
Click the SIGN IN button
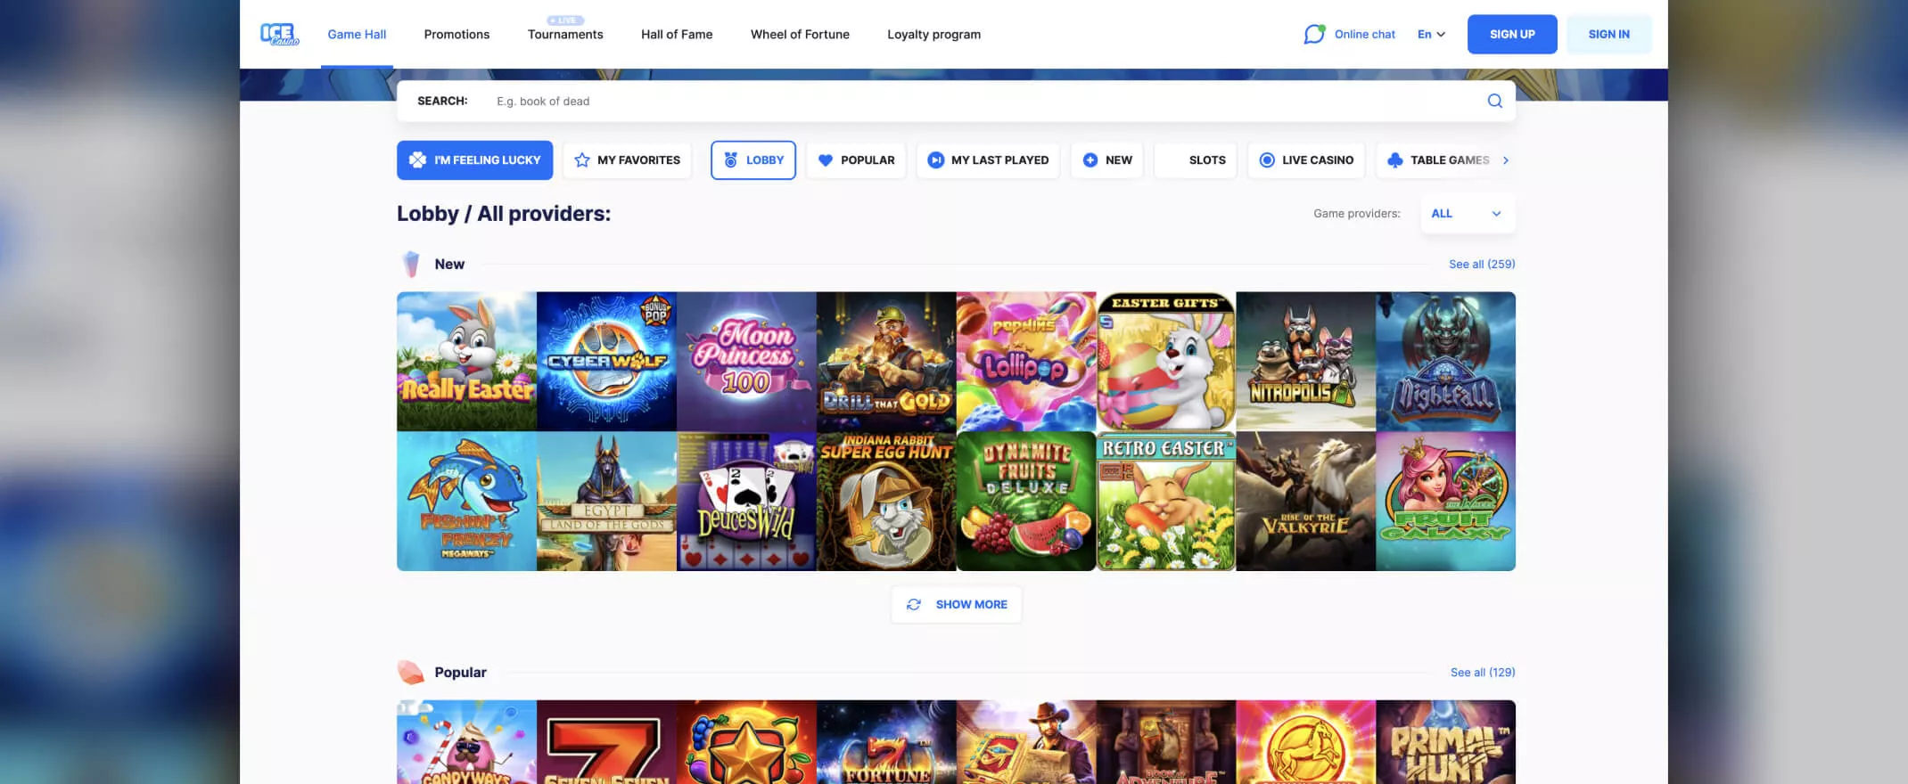(x=1608, y=34)
